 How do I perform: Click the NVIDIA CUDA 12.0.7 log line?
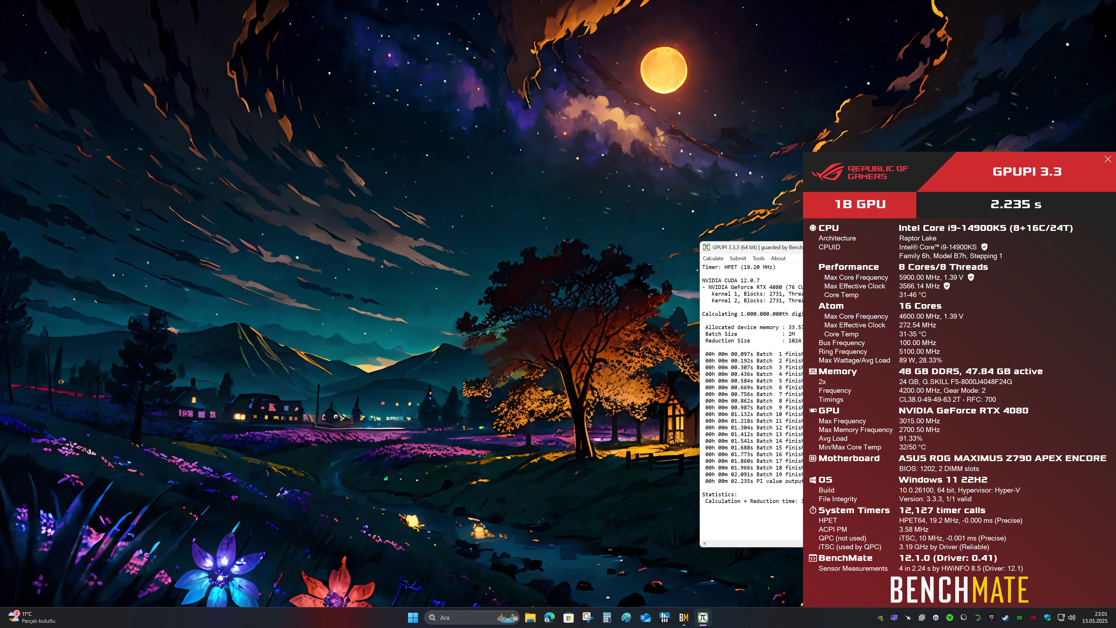click(x=731, y=280)
